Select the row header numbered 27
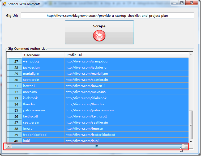The image size is (201, 156). [x=14, y=61]
